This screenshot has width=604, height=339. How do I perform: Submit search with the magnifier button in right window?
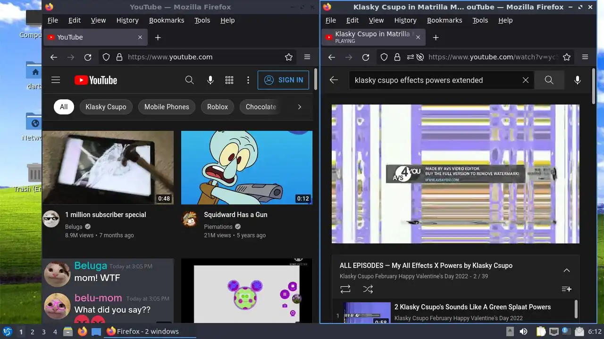pyautogui.click(x=549, y=80)
